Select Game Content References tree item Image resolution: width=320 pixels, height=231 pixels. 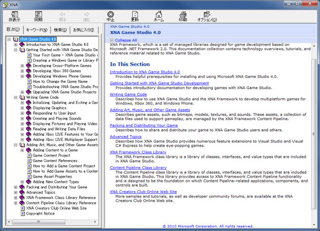55,161
